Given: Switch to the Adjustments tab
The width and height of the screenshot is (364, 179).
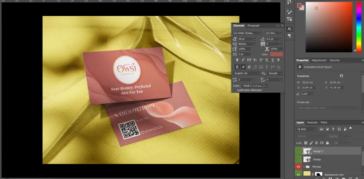Looking at the screenshot, I should click(319, 60).
